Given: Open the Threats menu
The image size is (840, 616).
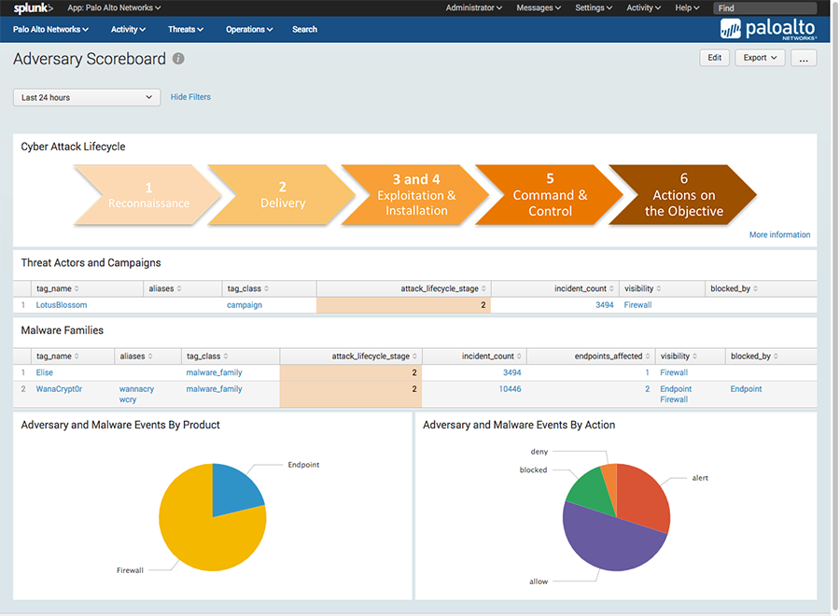Looking at the screenshot, I should [x=186, y=30].
